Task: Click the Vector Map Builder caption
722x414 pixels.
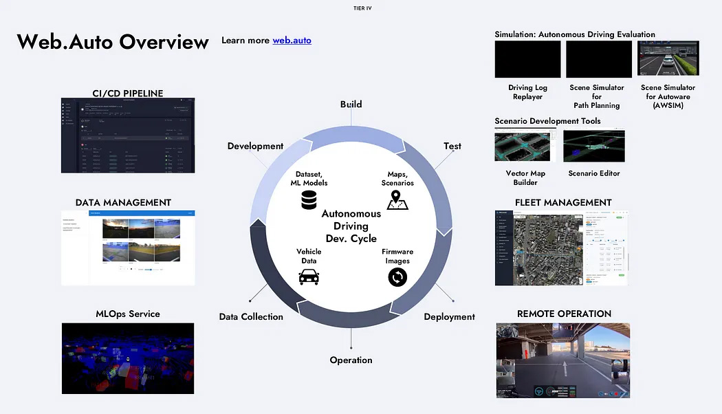Action: pos(525,177)
